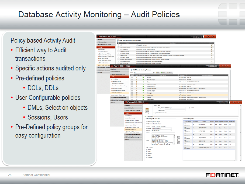Expand Vulnerability Assessment in Table Policy window
This screenshot has width=245, height=184.
133,134
